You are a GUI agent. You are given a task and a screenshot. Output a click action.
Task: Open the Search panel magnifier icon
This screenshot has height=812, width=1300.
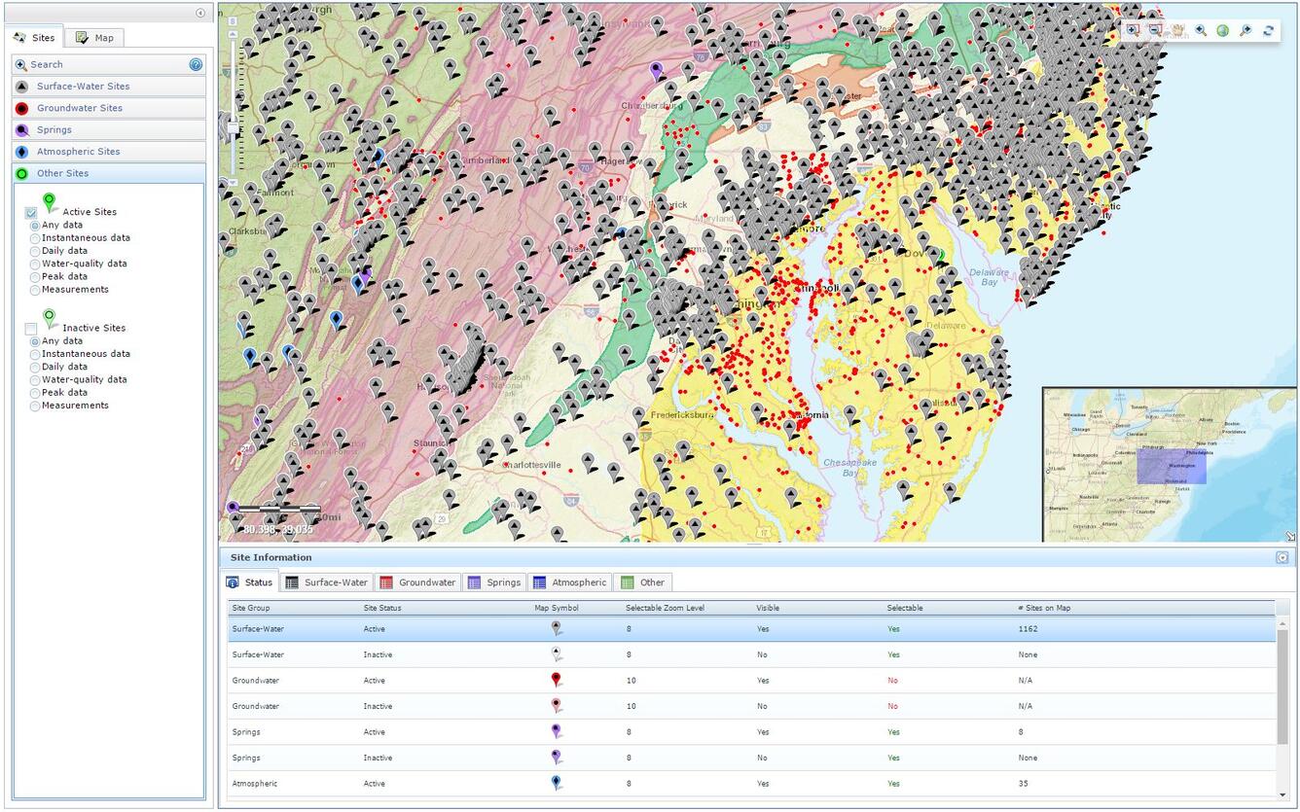point(20,64)
